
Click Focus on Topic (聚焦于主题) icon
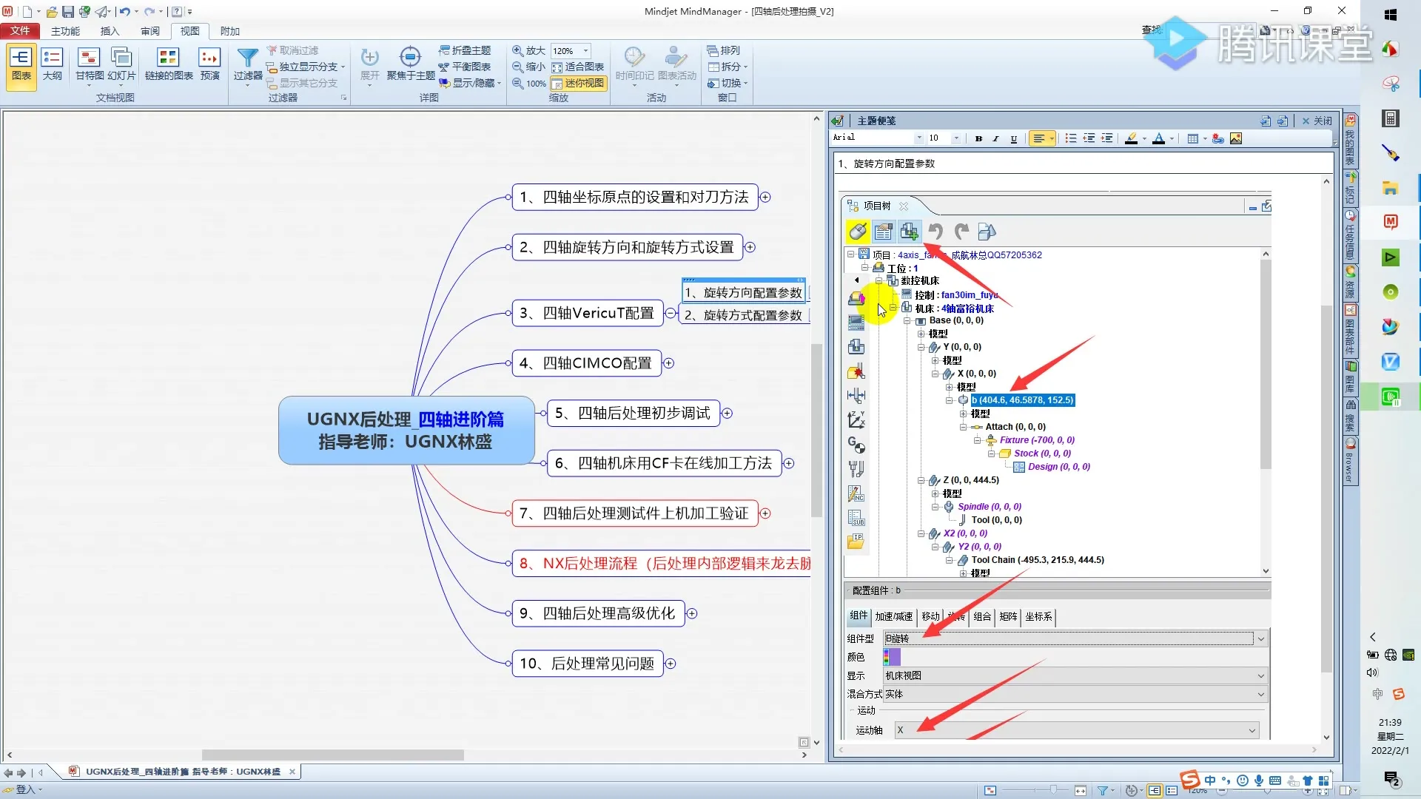(410, 58)
